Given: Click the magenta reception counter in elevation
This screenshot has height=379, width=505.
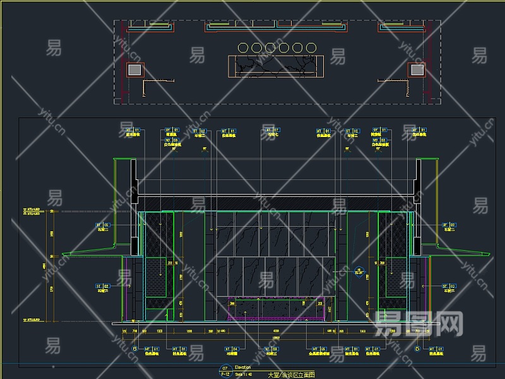Looking at the screenshot, I should pos(278,310).
